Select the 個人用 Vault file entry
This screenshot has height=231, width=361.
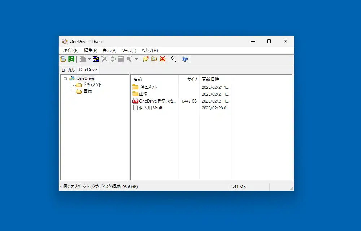click(x=151, y=108)
